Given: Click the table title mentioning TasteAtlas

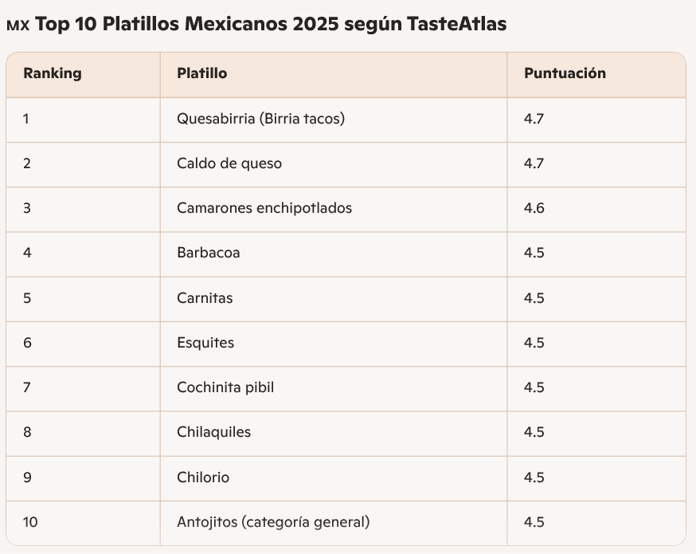Looking at the screenshot, I should coord(270,25).
